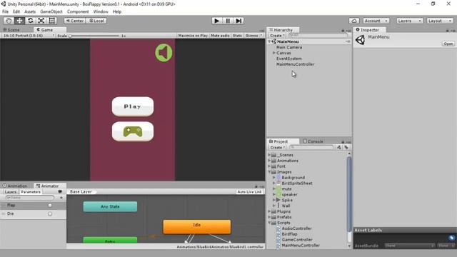This screenshot has width=457, height=257.
Task: Select the Any State node
Action: point(110,206)
